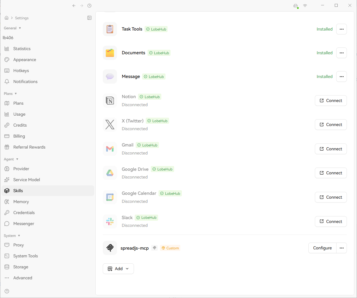Click the LobeHub badge next to Notion
The height and width of the screenshot is (298, 357).
(150, 97)
